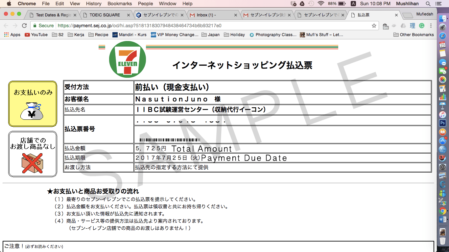The width and height of the screenshot is (449, 252).
Task: Click the Mufiedah profile button
Action: coord(425,14)
